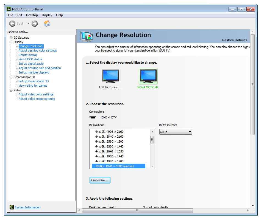Click the Restore Defaults link
This screenshot has height=218, width=264.
[x=234, y=40]
